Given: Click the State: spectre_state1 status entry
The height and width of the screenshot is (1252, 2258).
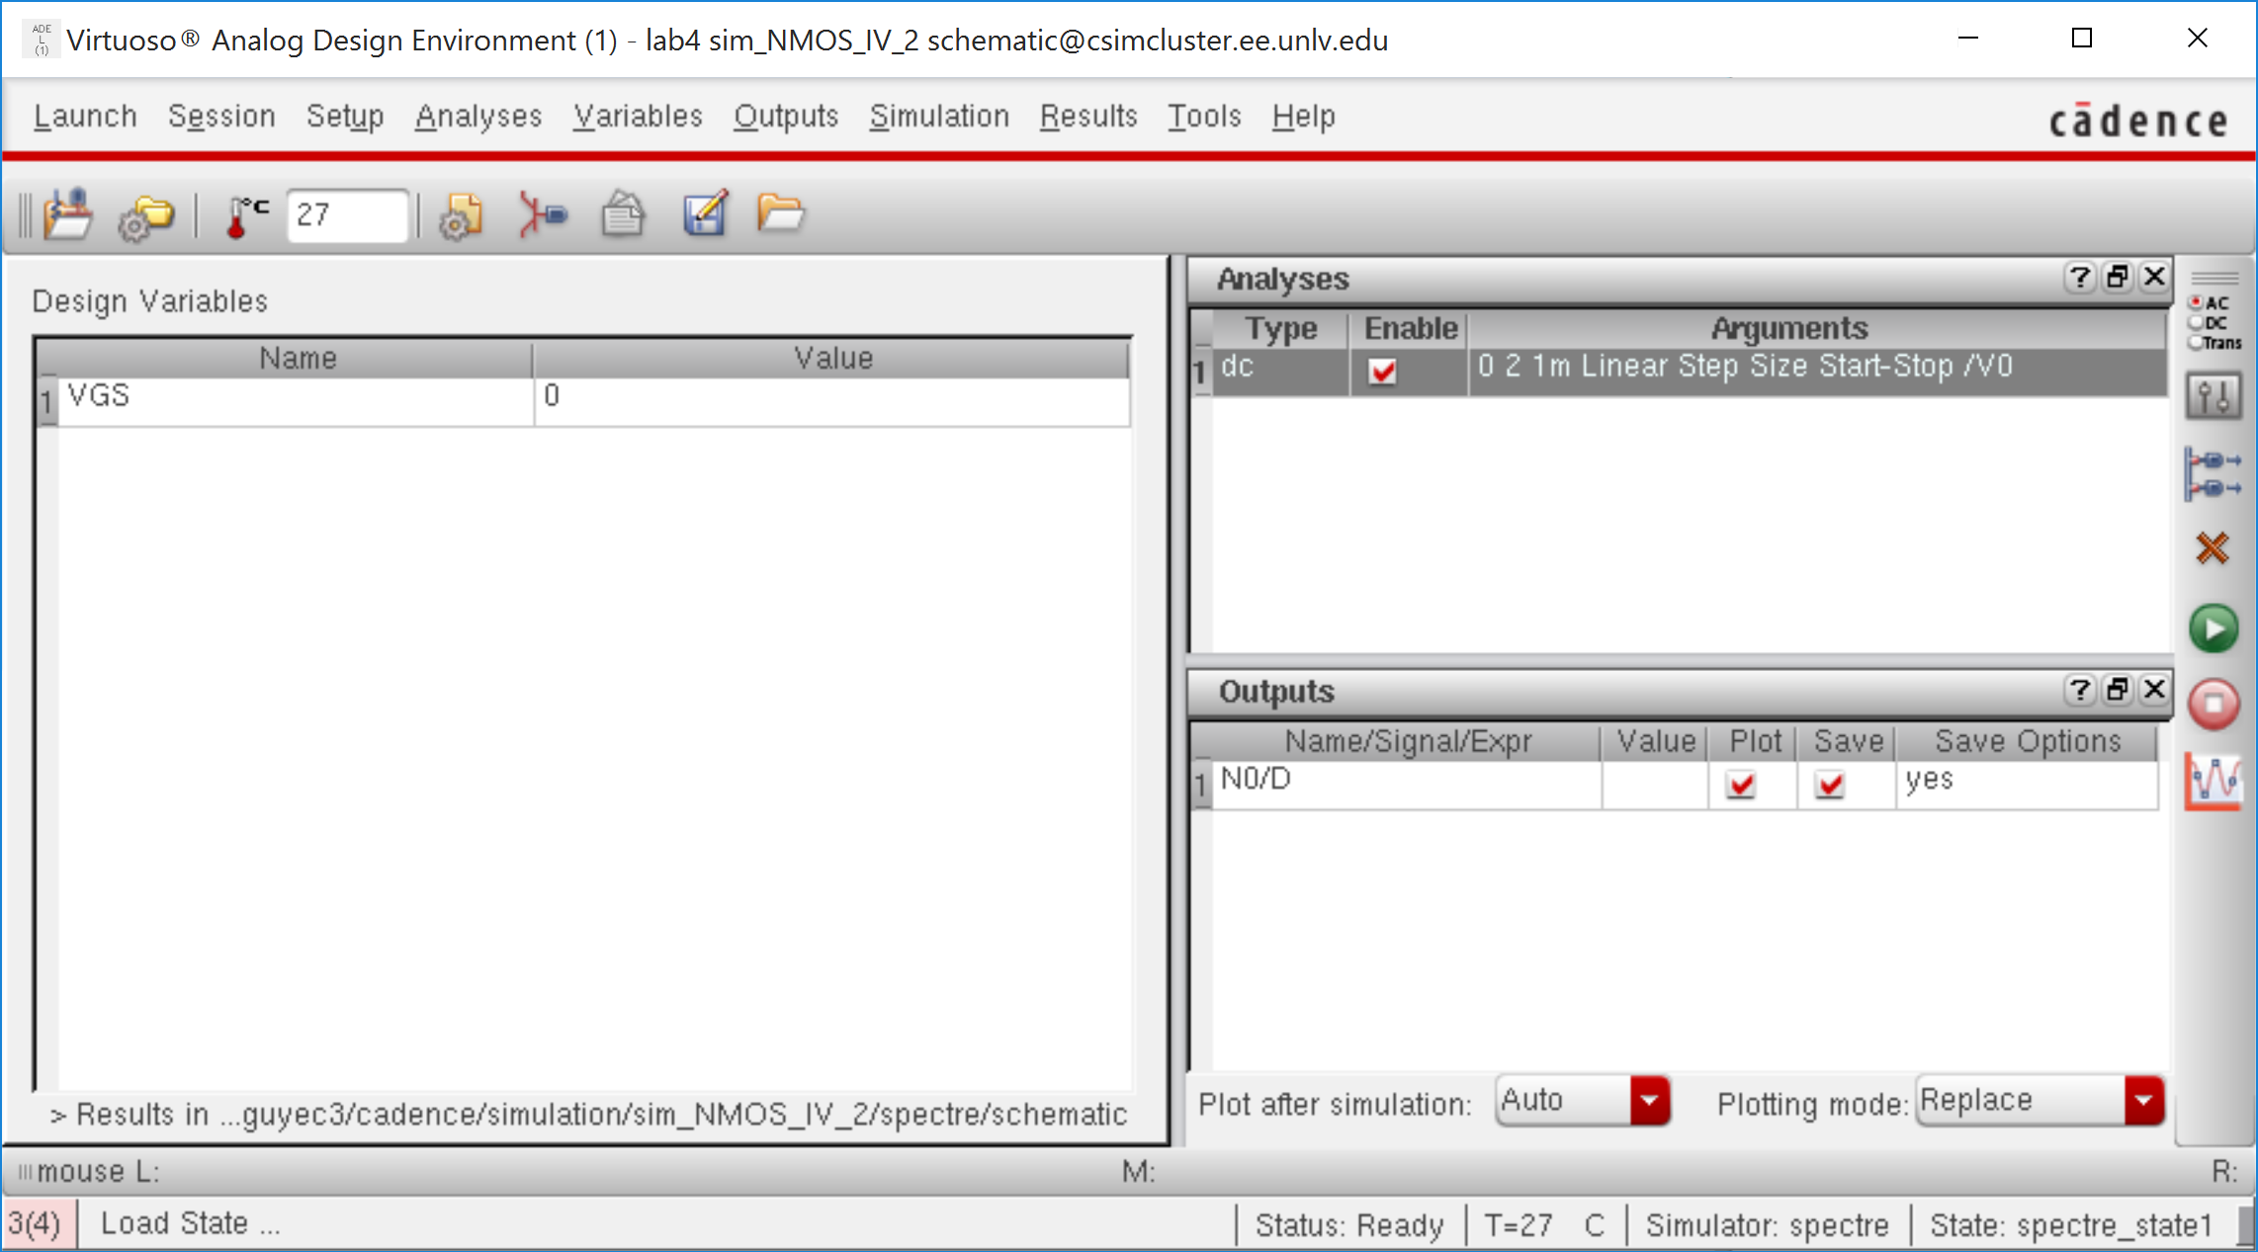Looking at the screenshot, I should click(x=2070, y=1225).
